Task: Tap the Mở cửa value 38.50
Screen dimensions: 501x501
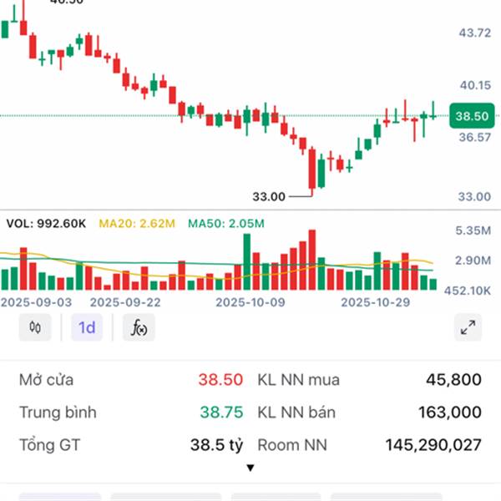Action: coord(220,380)
